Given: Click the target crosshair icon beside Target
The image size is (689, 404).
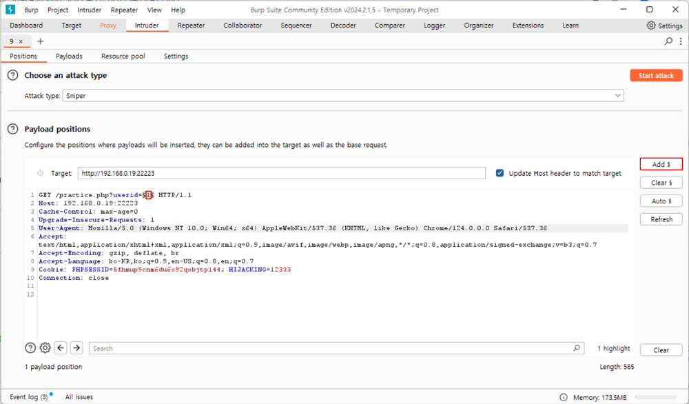Looking at the screenshot, I should pos(40,173).
